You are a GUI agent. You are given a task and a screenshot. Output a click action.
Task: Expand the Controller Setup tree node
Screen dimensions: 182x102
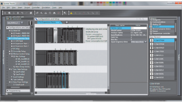click(10, 51)
